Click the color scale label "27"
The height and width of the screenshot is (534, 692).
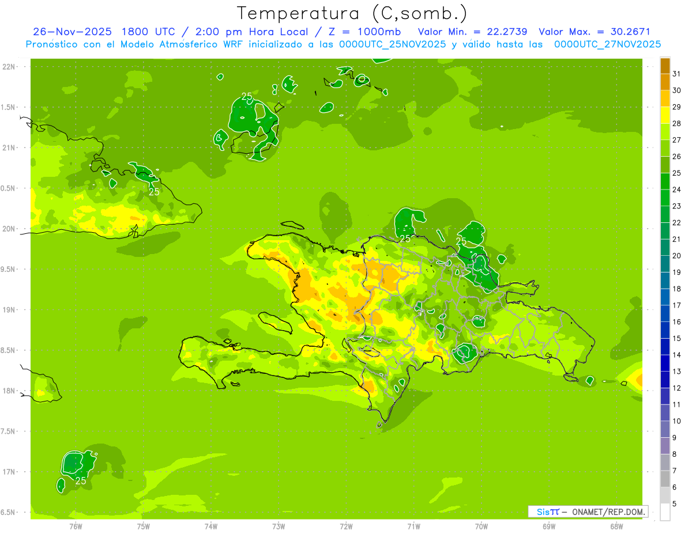pos(677,140)
